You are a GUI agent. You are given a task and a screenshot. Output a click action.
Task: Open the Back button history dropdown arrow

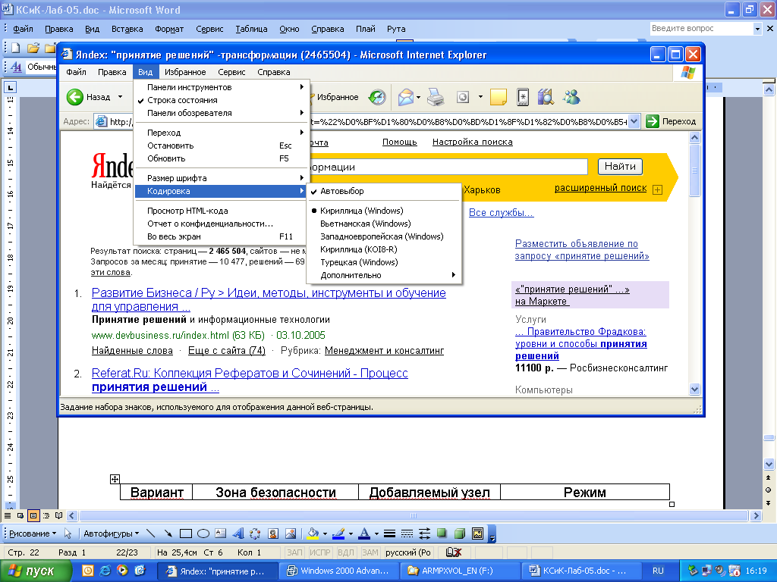(120, 97)
